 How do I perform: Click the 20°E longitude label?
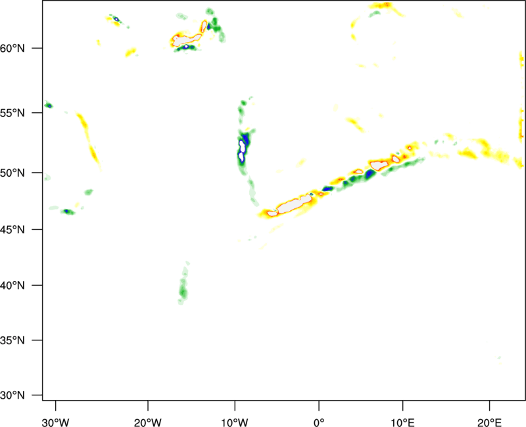(489, 422)
